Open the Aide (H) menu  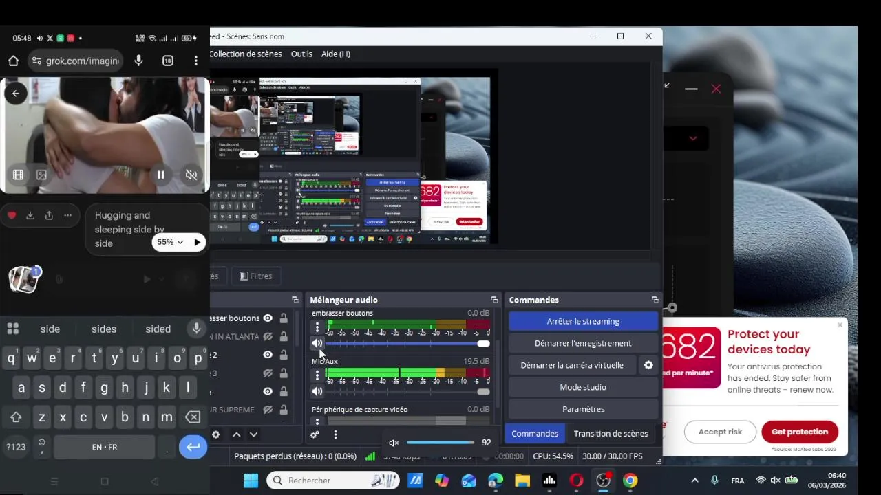pyautogui.click(x=336, y=54)
